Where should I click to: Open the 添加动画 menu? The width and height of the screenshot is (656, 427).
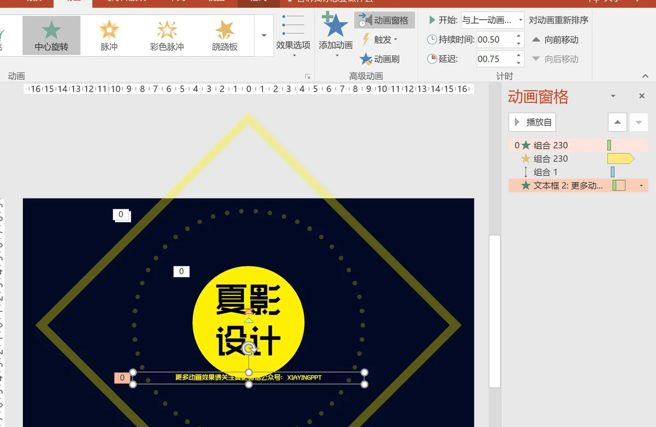coord(336,35)
